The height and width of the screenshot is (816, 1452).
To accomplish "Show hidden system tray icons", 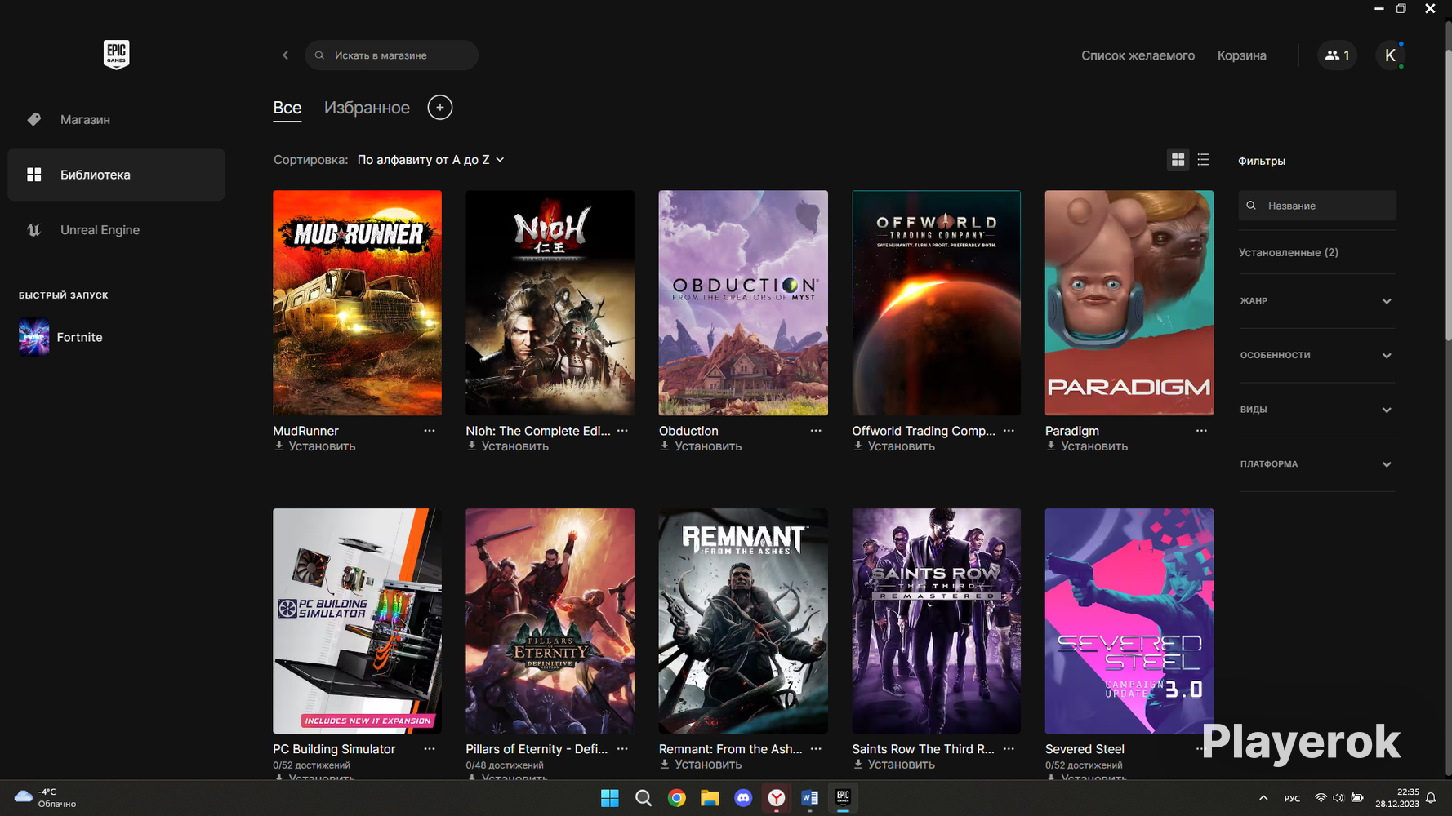I will (1263, 798).
